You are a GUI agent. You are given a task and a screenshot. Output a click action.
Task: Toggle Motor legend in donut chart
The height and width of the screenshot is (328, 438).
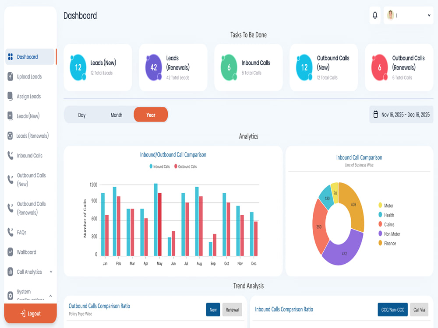386,206
